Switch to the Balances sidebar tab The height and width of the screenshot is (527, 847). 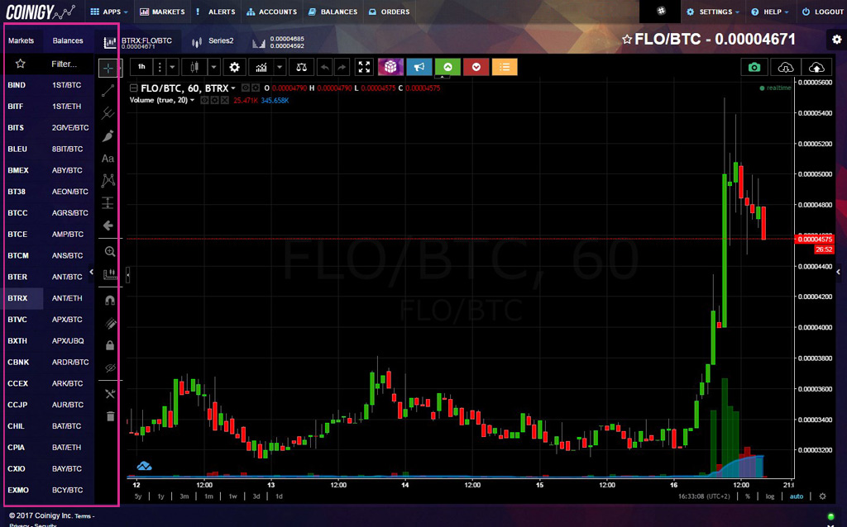68,40
